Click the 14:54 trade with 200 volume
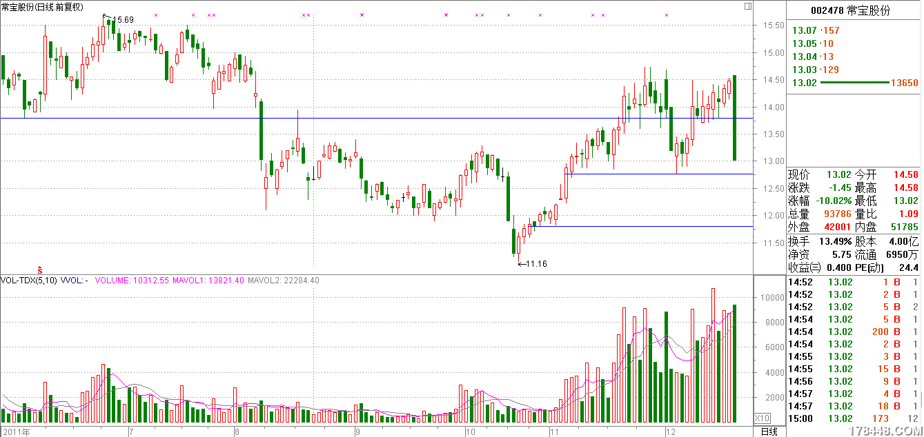The width and height of the screenshot is (924, 437). click(x=854, y=332)
